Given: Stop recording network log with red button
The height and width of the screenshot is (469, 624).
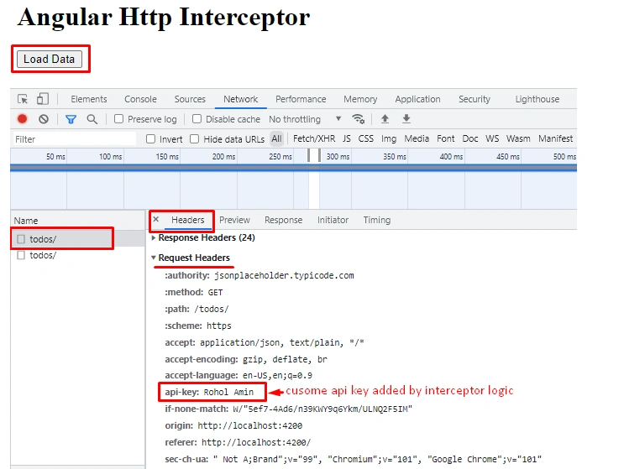Looking at the screenshot, I should 23,119.
